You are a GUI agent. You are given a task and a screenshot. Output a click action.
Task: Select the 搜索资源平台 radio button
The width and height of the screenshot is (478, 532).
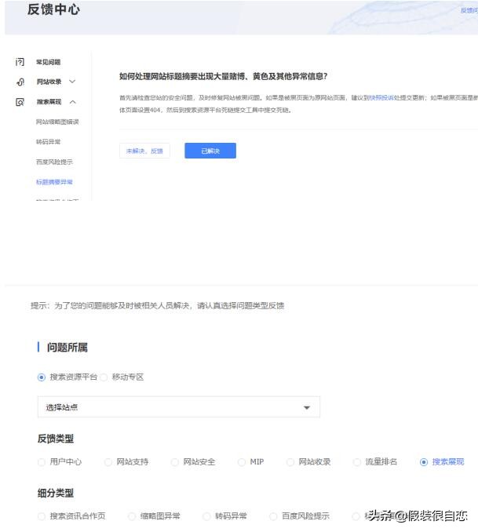[42, 377]
